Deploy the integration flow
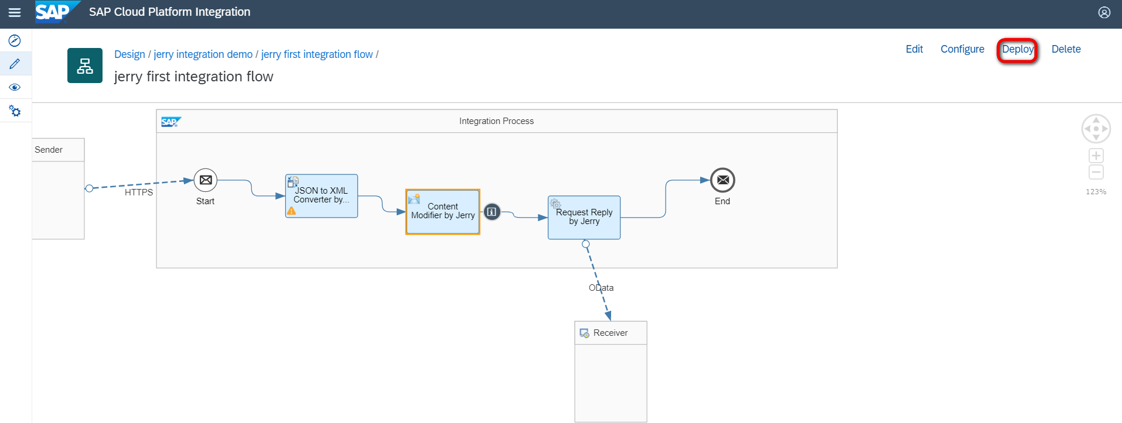Viewport: 1122px width, 423px height. [x=1018, y=49]
